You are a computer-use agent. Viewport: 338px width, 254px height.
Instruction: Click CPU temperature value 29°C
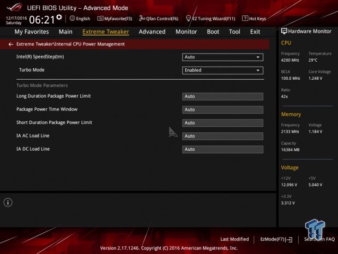[x=313, y=60]
